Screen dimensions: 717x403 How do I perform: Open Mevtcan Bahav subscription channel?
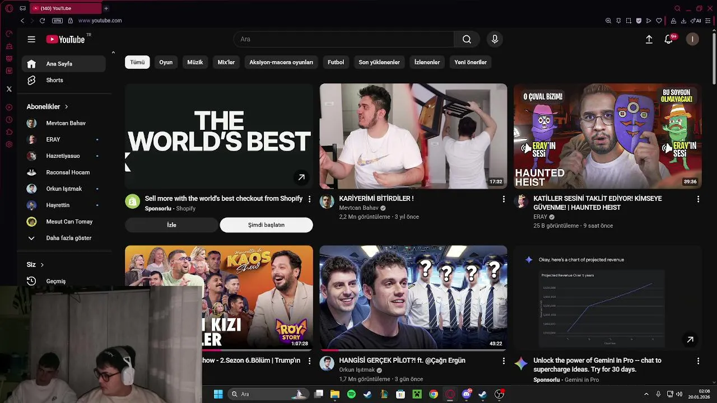coord(63,123)
